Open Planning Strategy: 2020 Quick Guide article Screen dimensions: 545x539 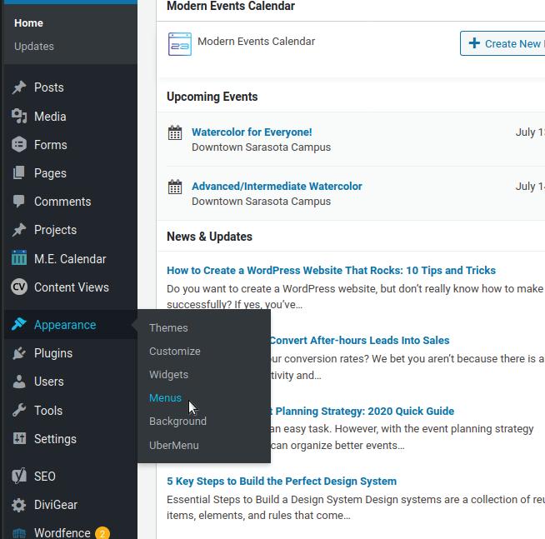(x=362, y=411)
